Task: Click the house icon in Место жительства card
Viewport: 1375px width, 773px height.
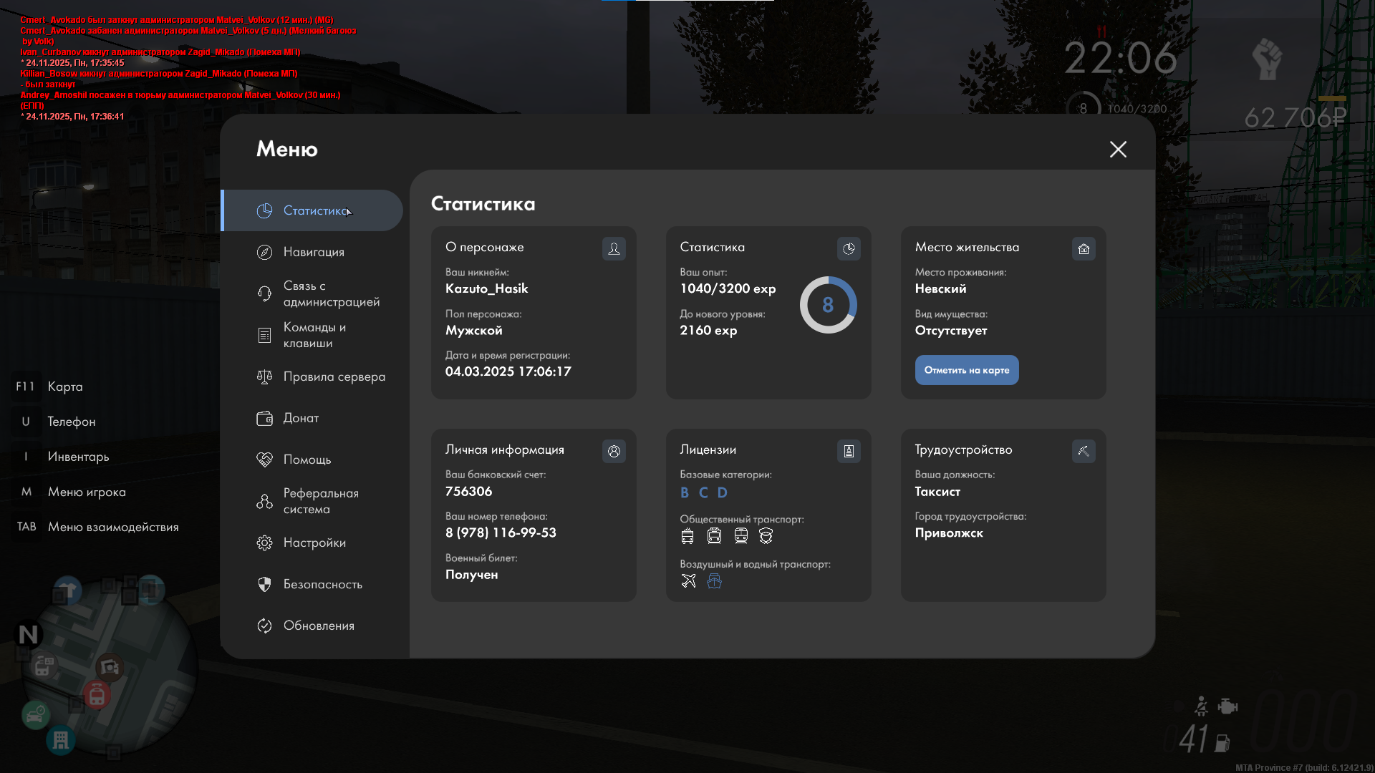Action: coord(1084,248)
